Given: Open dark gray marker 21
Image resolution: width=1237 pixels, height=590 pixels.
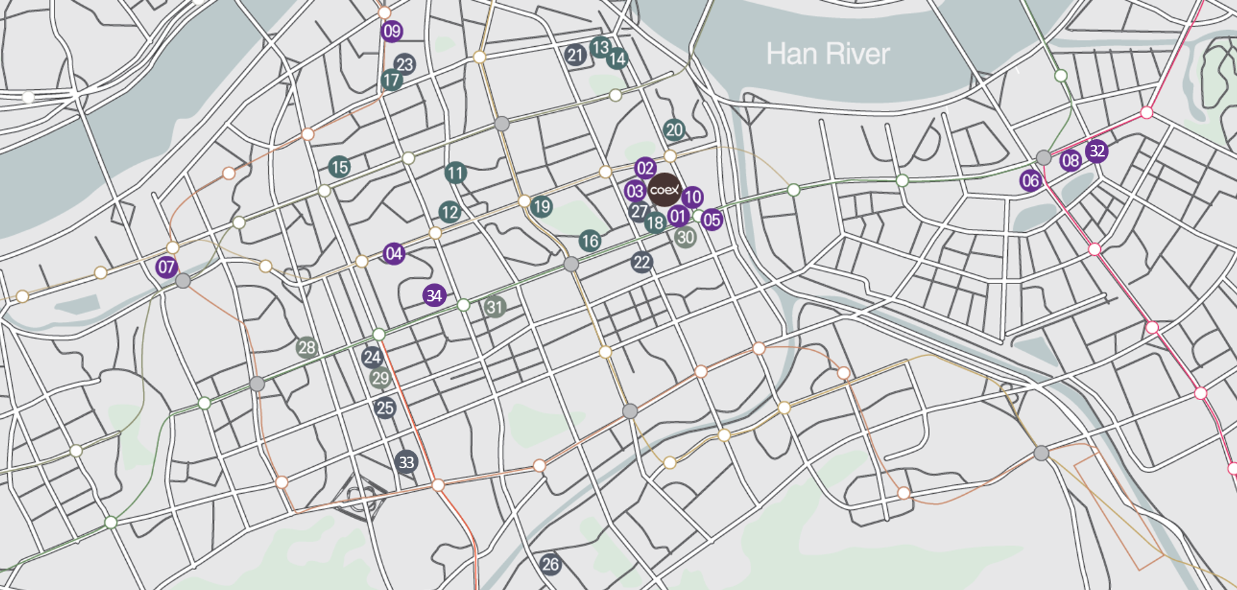Looking at the screenshot, I should click(x=576, y=55).
